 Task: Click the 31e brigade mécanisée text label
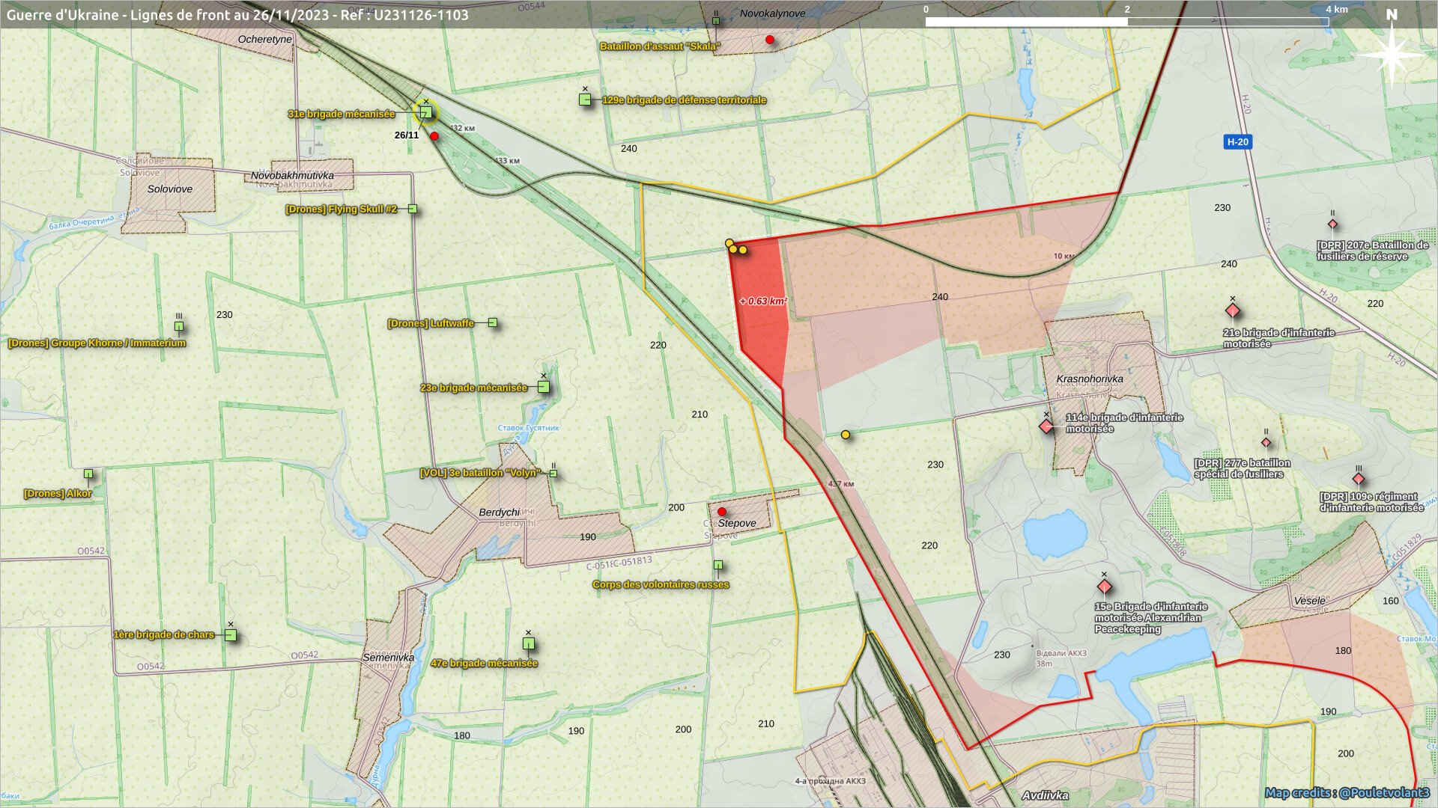341,114
